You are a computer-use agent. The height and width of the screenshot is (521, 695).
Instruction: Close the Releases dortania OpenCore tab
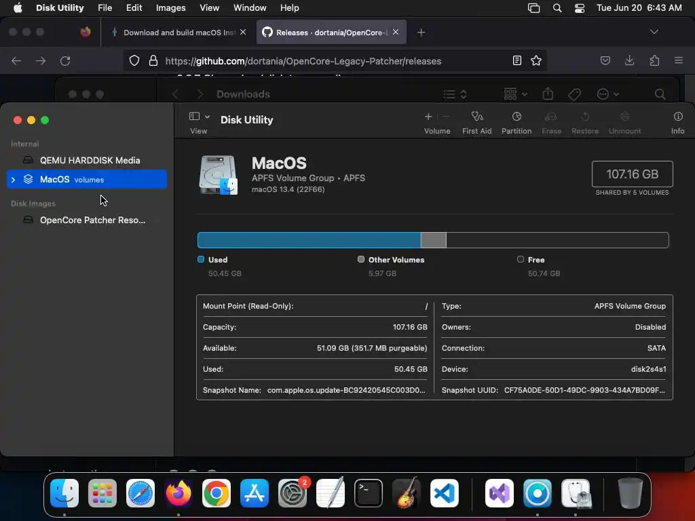(x=396, y=32)
